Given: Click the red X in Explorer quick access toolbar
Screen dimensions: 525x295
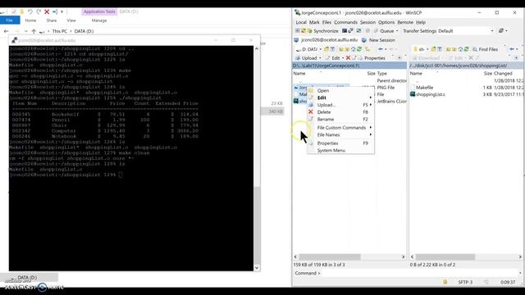Looking at the screenshot, I should [47, 11].
